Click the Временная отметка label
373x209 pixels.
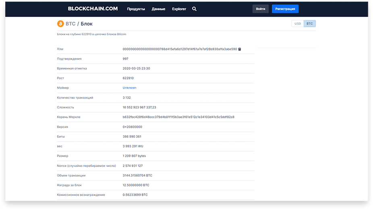point(72,69)
